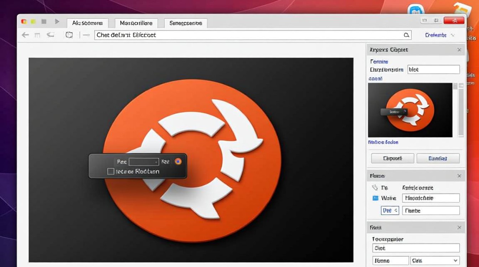Click the magnifier icon in address field

(x=406, y=35)
